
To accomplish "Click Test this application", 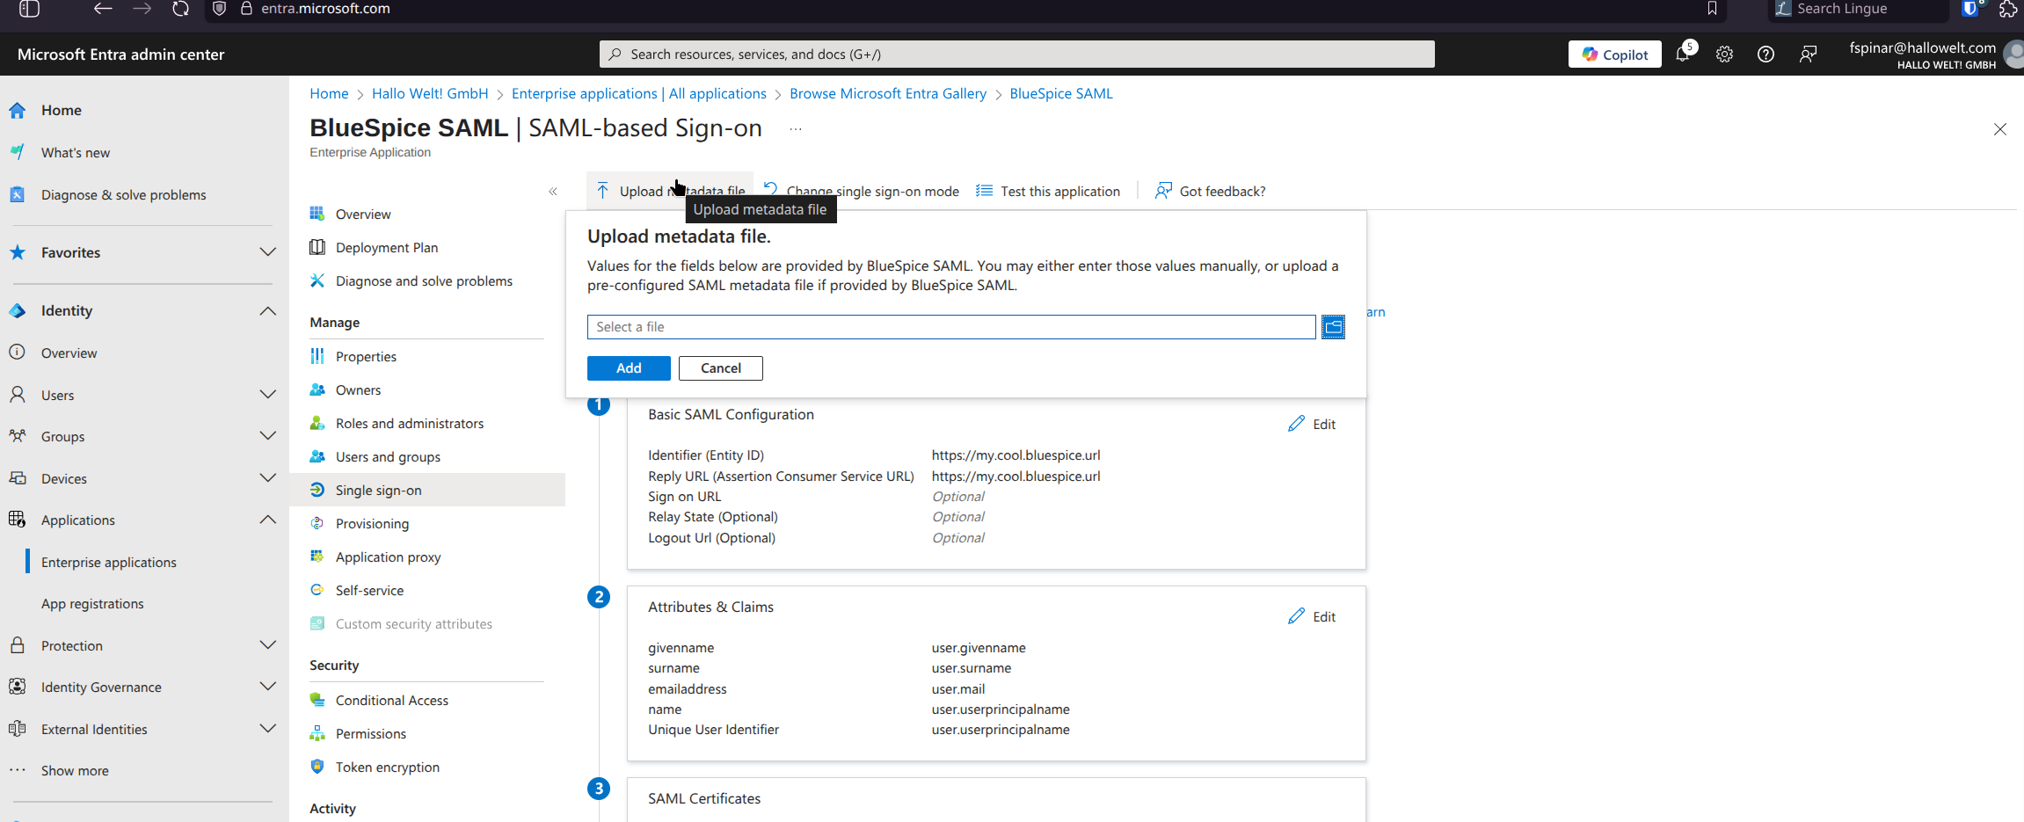I will click(x=1048, y=191).
